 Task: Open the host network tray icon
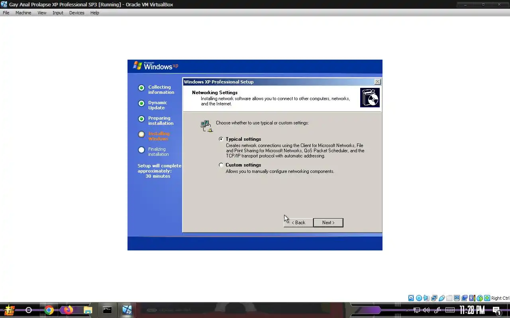click(417, 310)
